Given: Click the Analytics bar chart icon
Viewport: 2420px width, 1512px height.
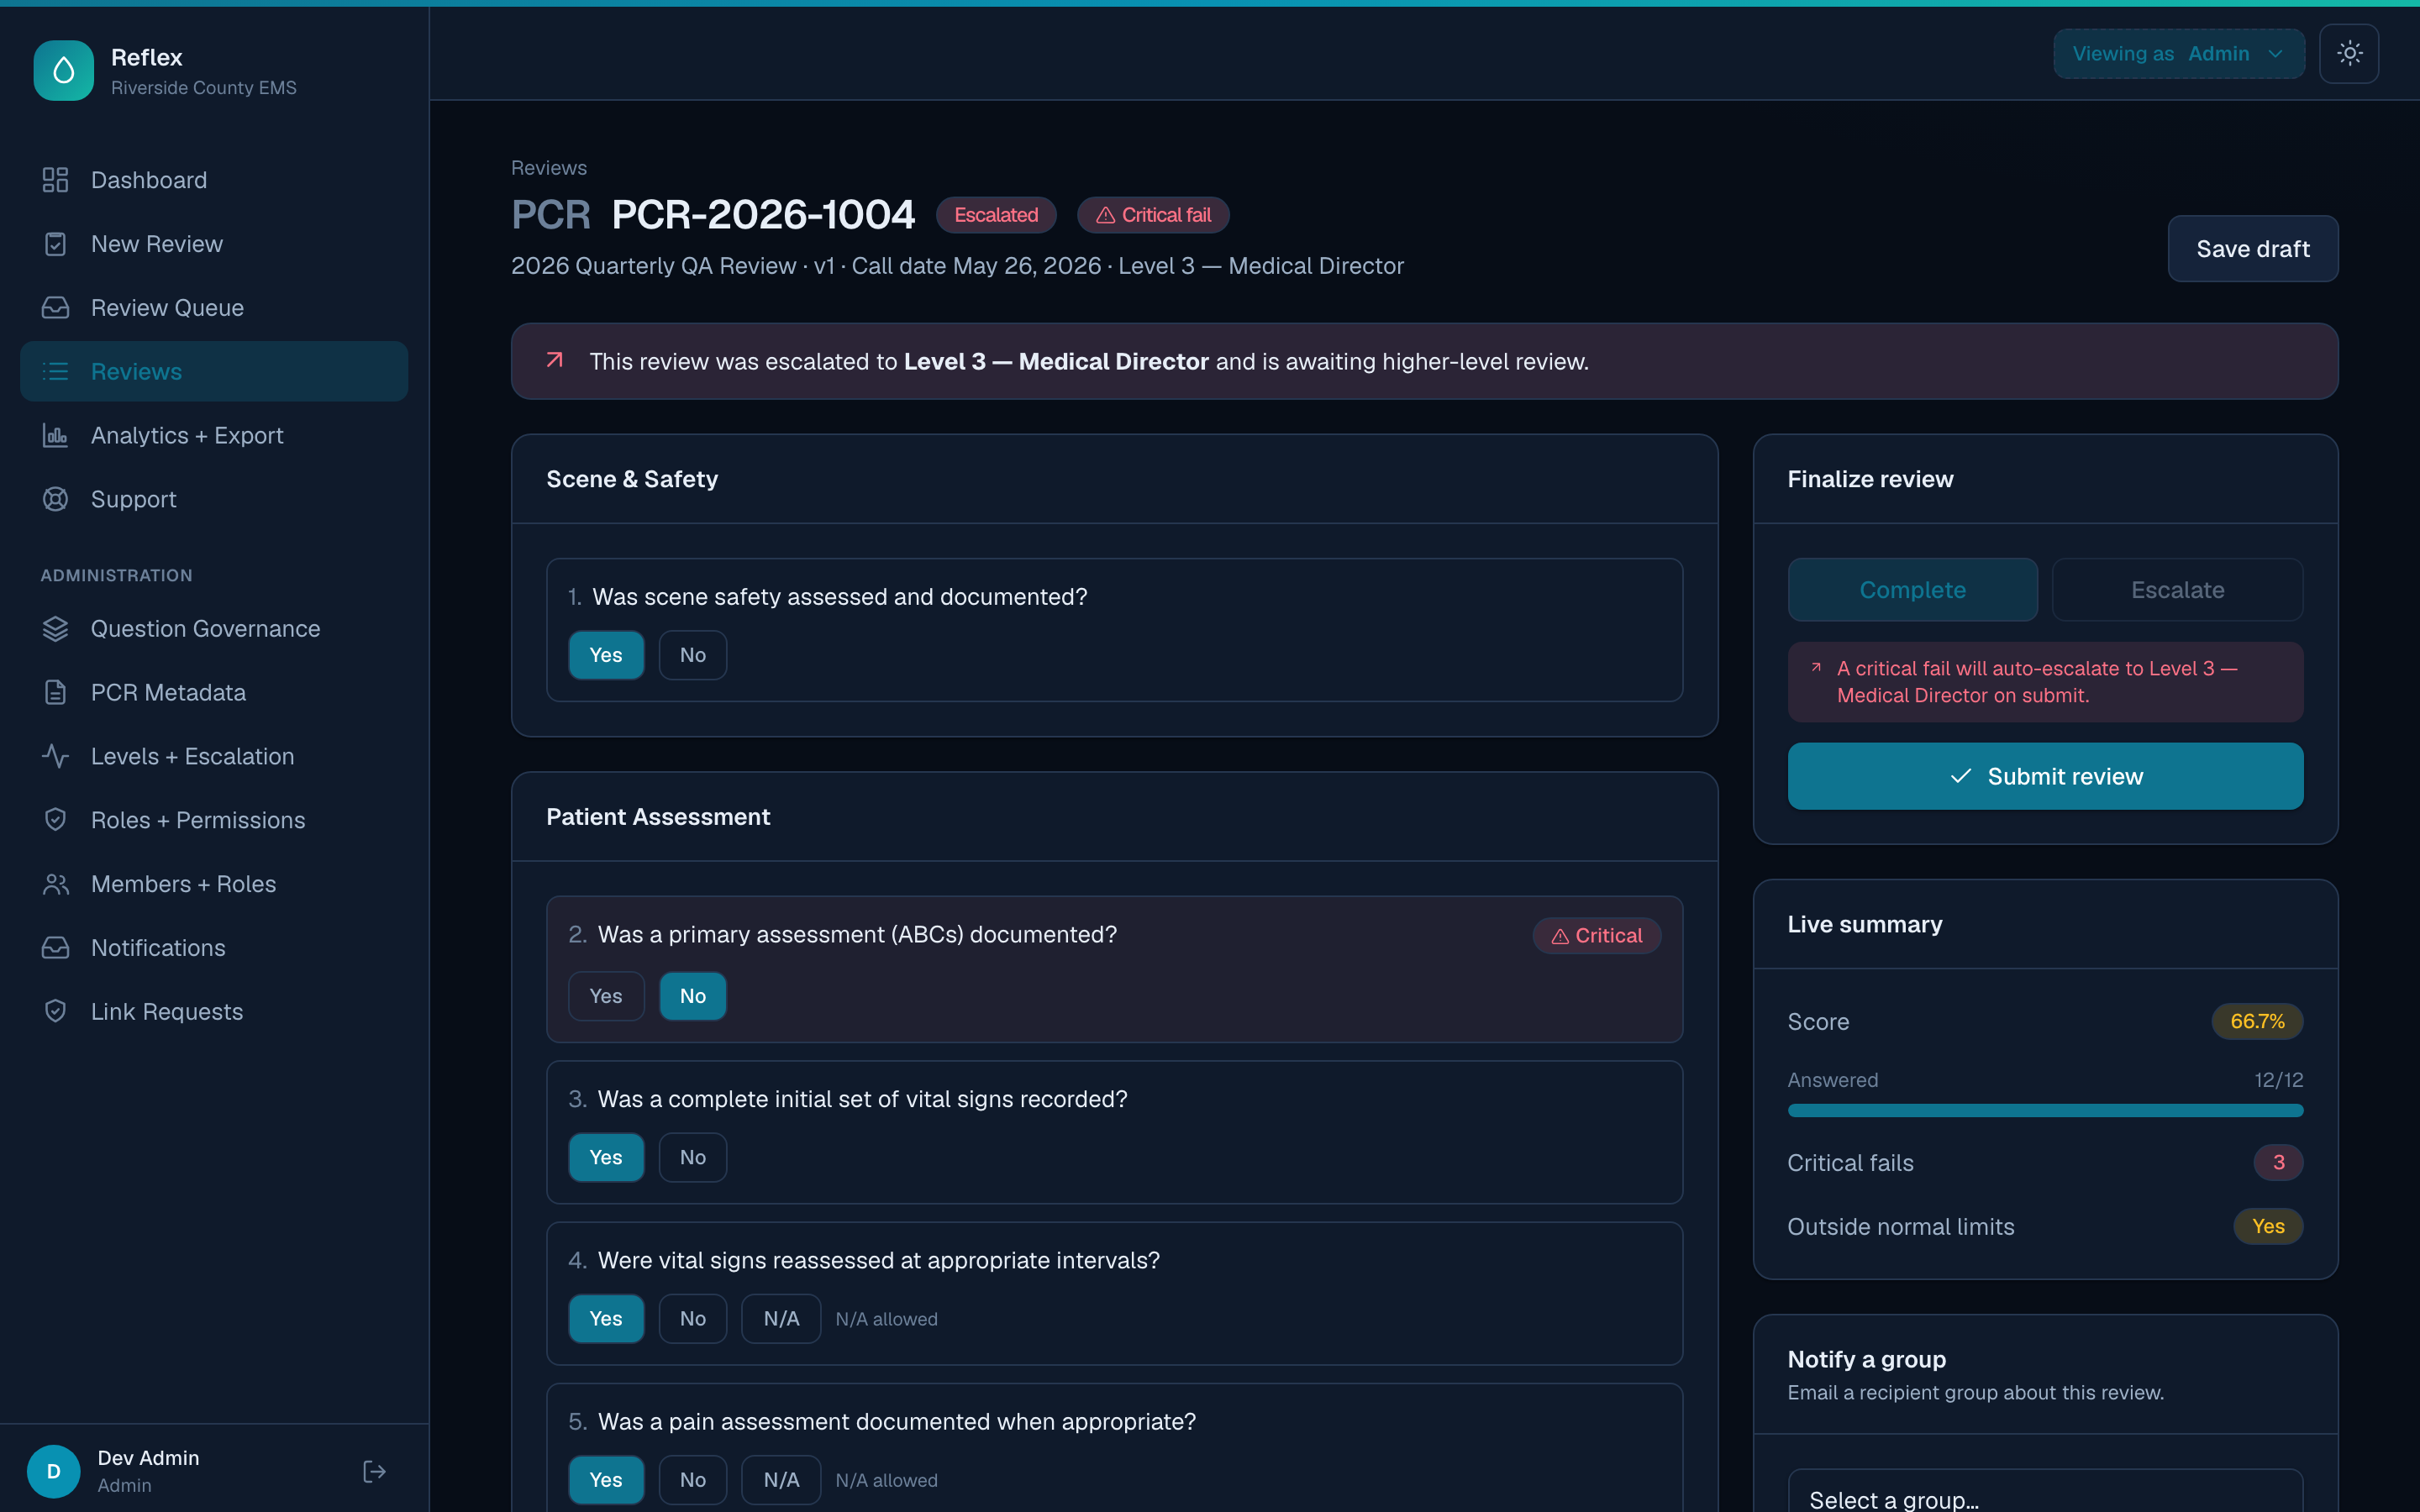Looking at the screenshot, I should 55,436.
